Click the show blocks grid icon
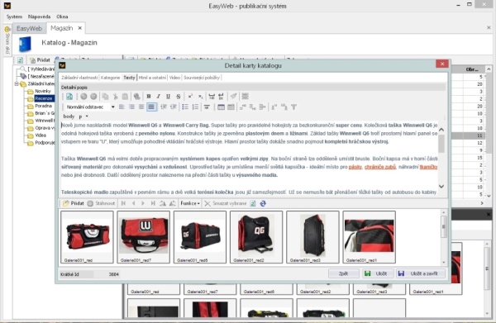This screenshot has width=496, height=323. pos(246,97)
